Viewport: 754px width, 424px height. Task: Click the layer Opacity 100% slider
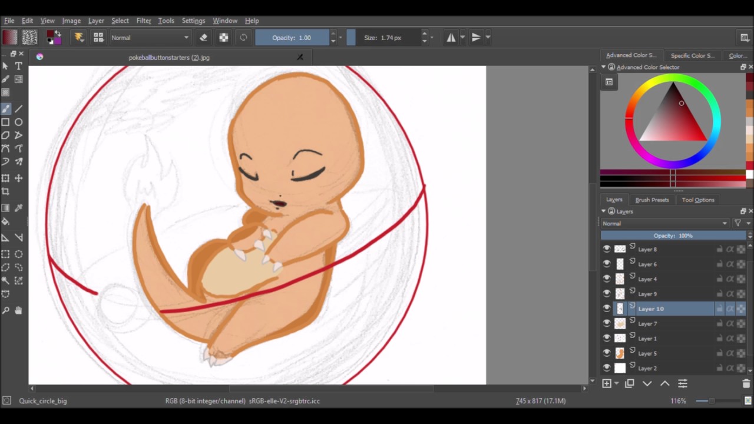[673, 236]
